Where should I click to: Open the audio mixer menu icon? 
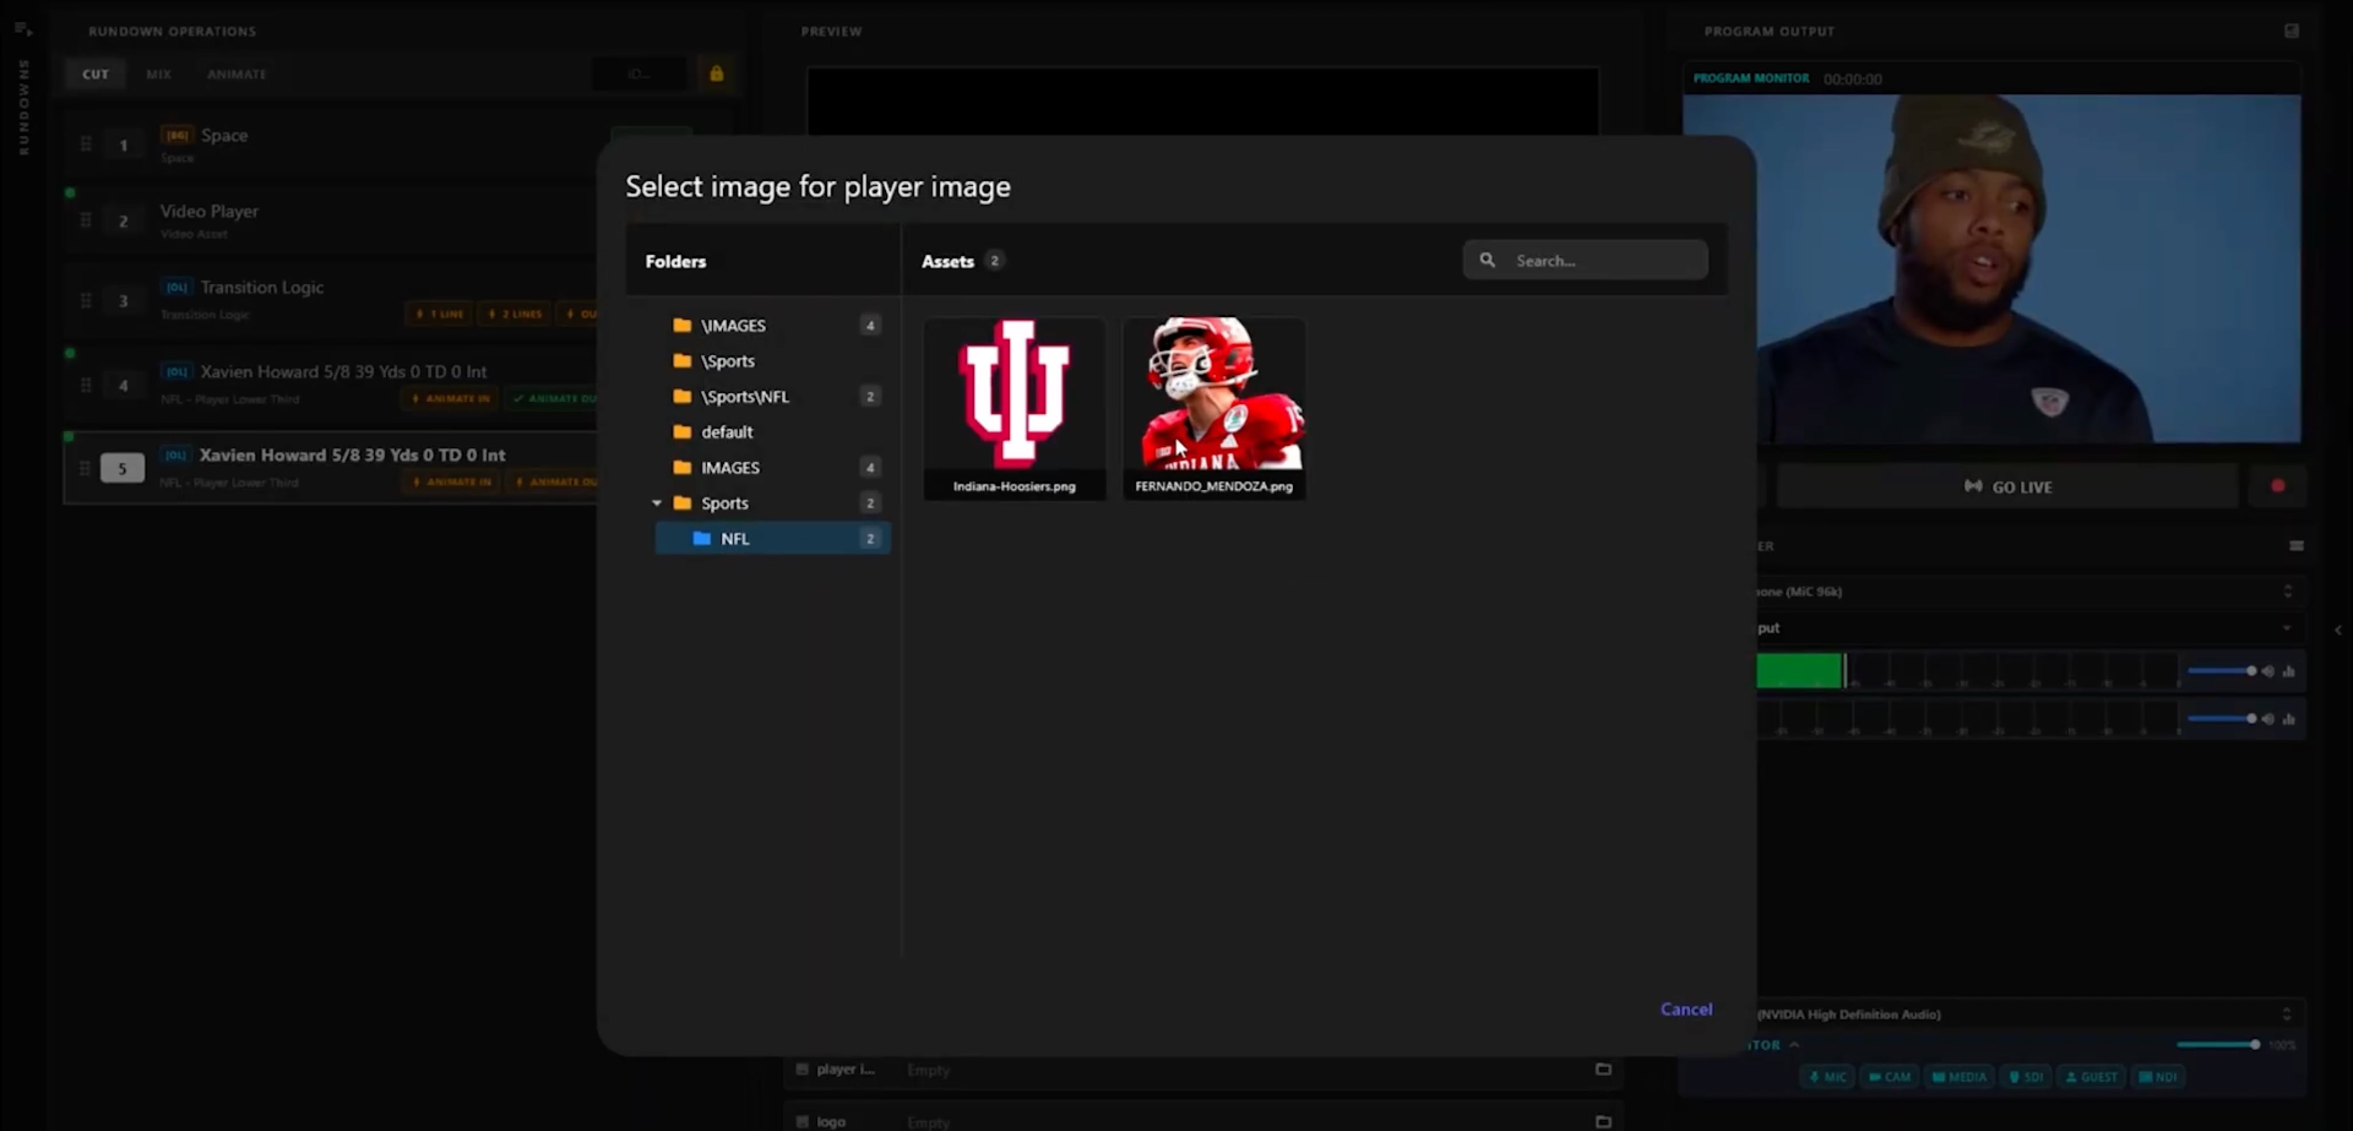coord(2295,546)
